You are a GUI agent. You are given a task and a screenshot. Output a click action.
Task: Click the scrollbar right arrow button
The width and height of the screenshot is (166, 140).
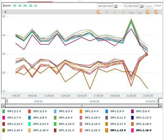(x=161, y=106)
